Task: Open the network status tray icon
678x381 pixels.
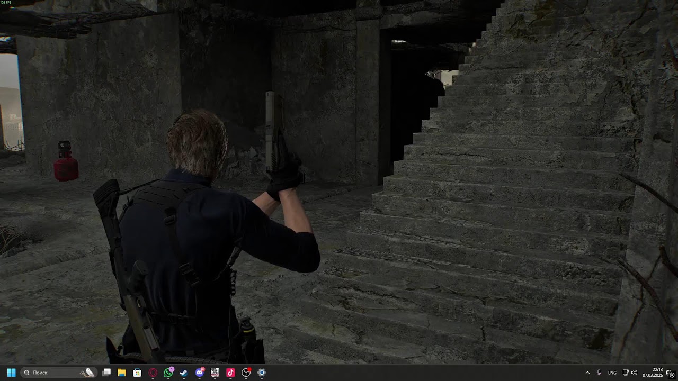Action: [x=626, y=373]
